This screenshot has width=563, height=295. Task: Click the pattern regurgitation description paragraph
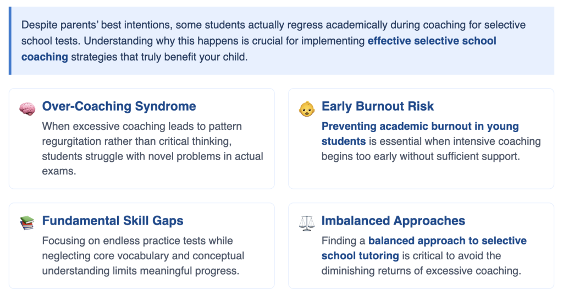[153, 149]
